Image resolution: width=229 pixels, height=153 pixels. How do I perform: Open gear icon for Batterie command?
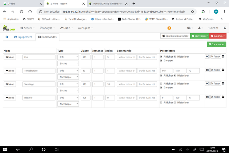207,97
